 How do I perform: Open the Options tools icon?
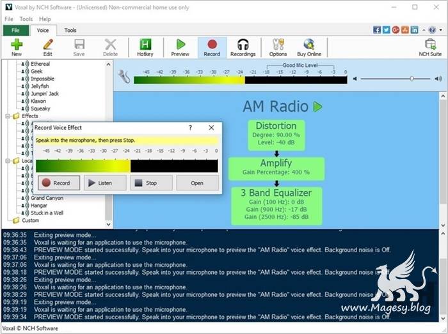pos(278,47)
